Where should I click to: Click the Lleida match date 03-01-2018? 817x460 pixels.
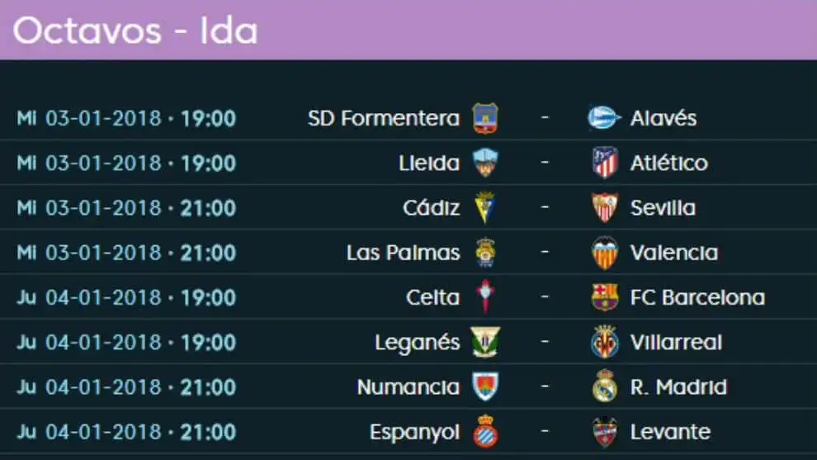[x=103, y=163]
